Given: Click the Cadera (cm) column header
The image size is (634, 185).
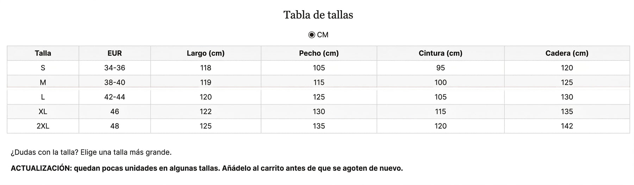Looking at the screenshot, I should pos(567,53).
